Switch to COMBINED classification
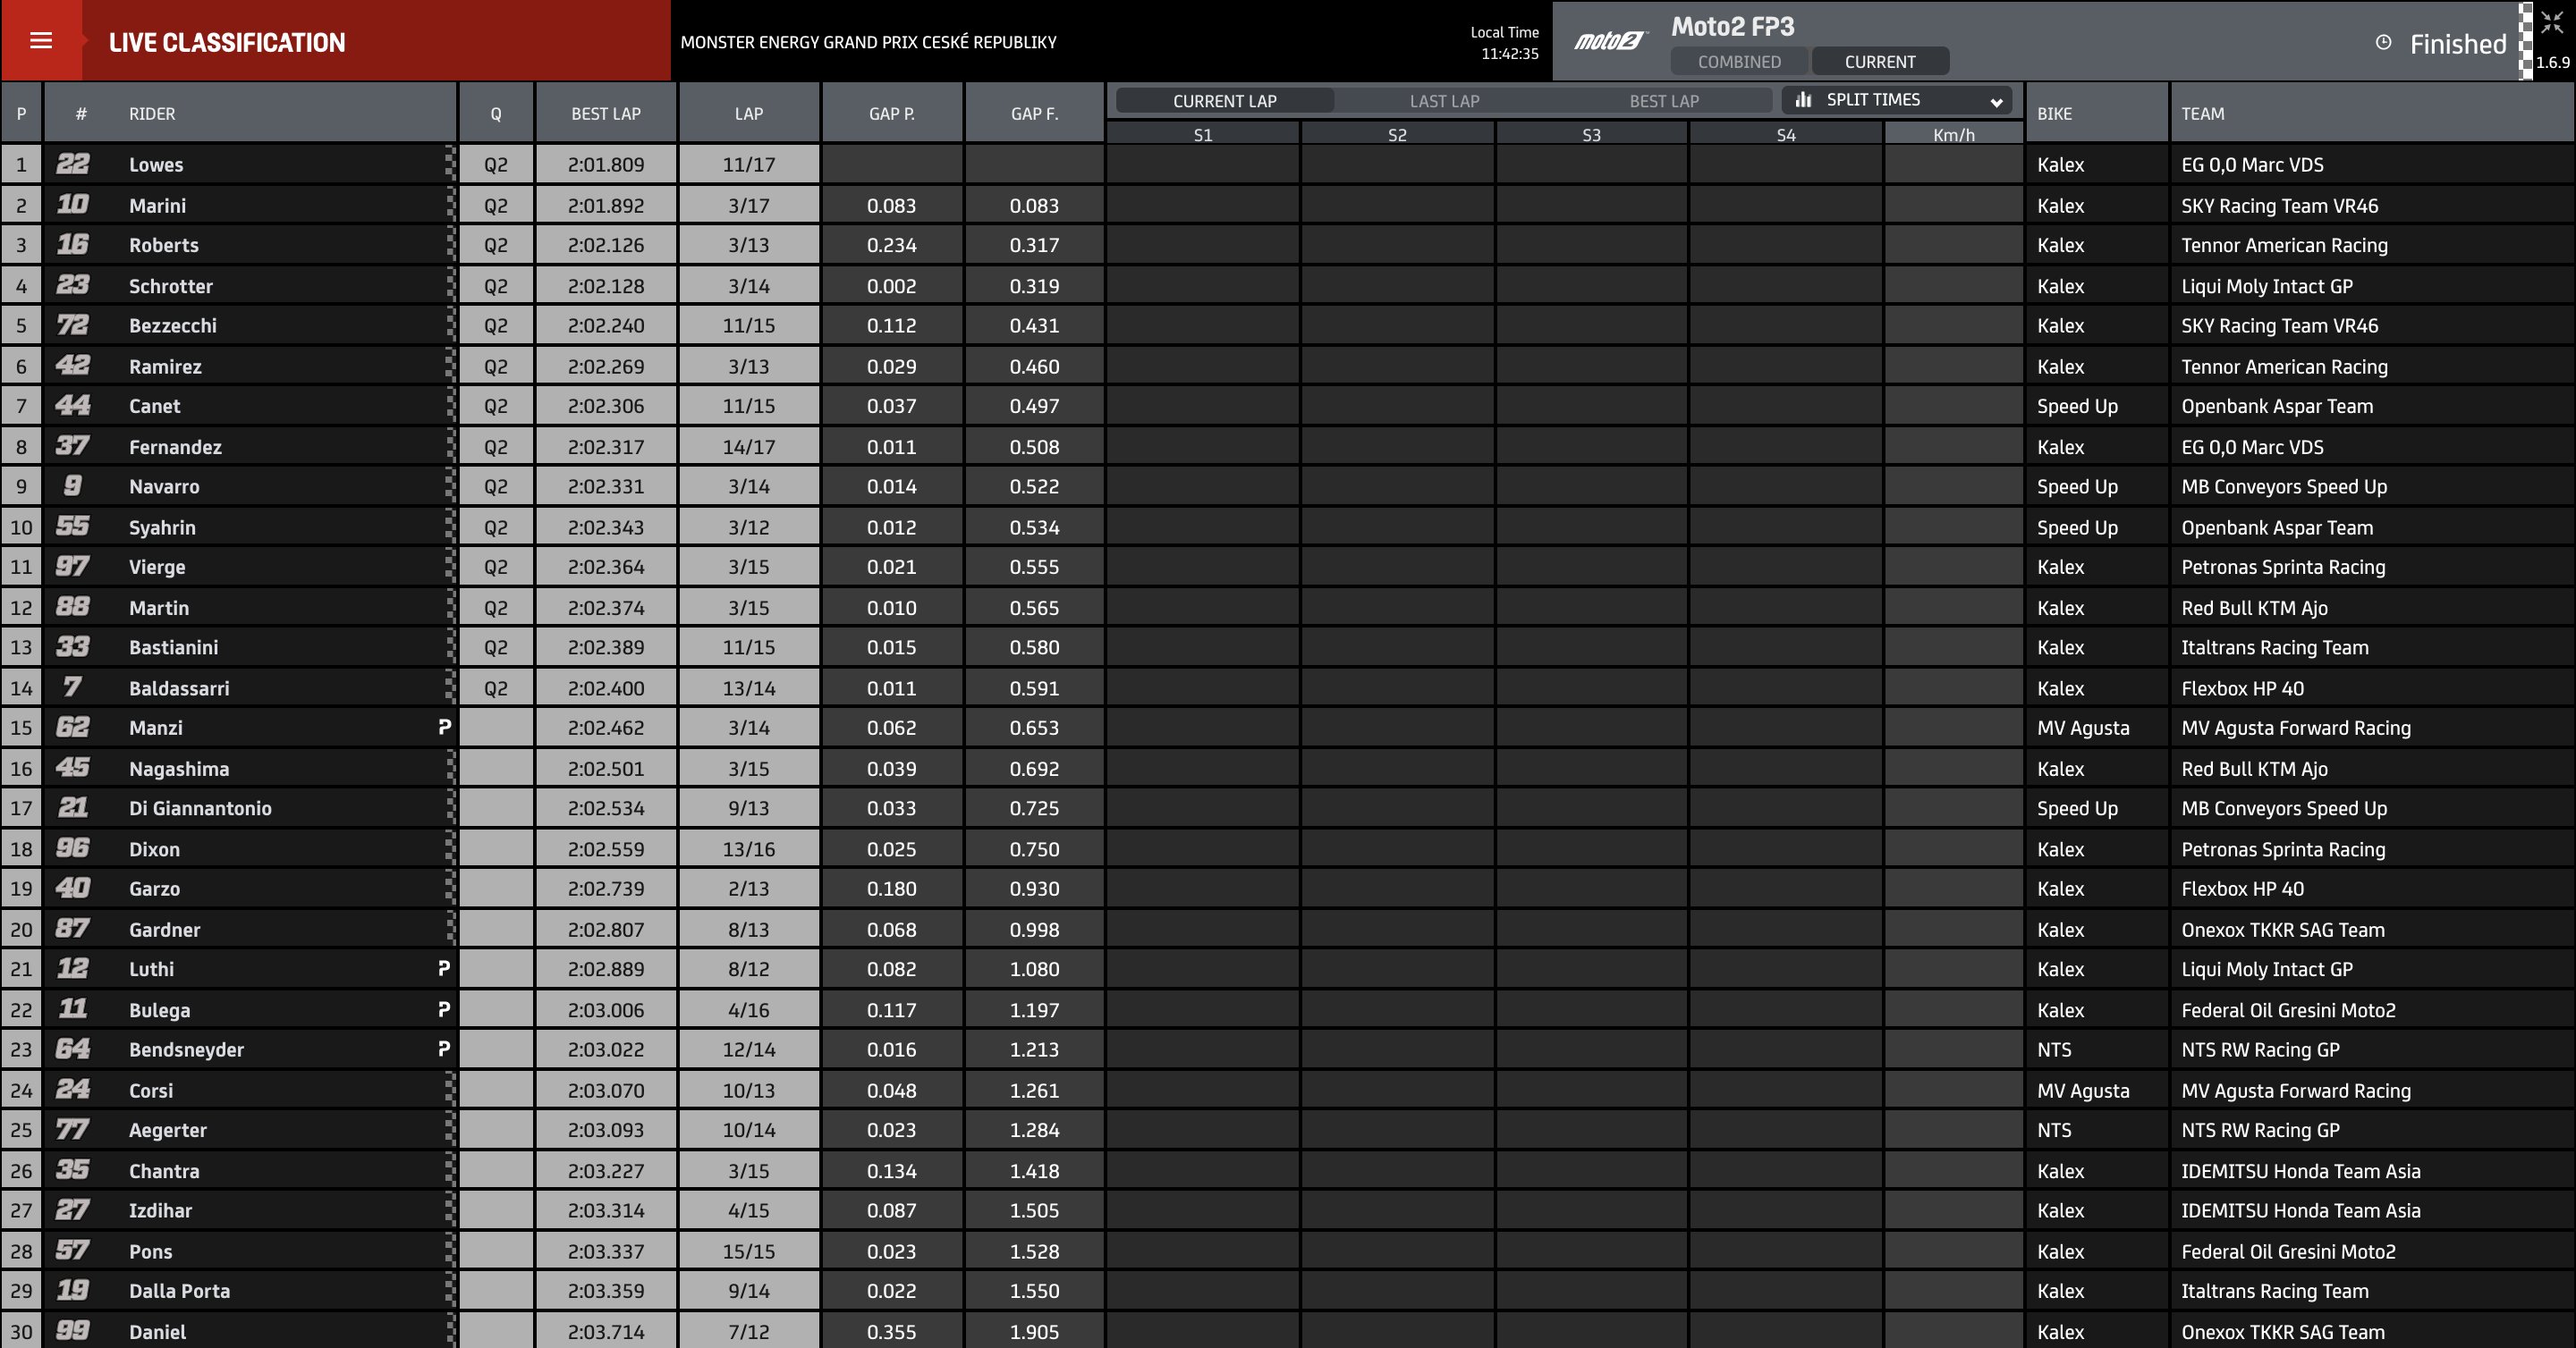This screenshot has height=1348, width=2576. pos(1739,61)
